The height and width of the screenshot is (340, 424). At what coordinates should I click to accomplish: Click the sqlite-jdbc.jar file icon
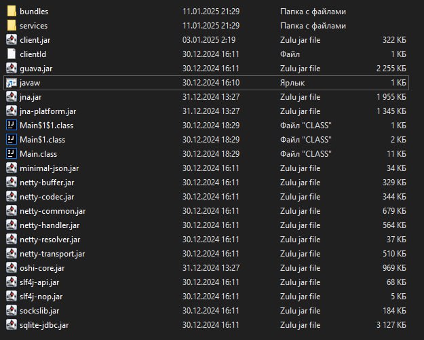pyautogui.click(x=11, y=325)
